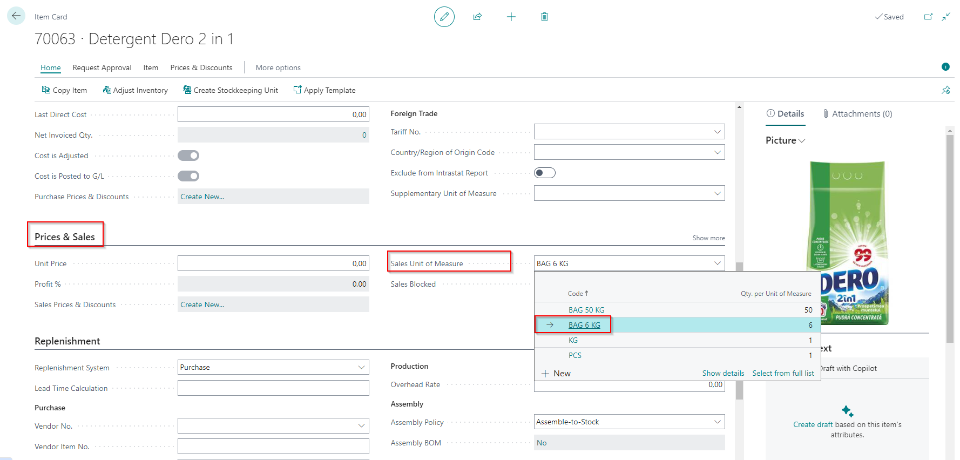Screen dimensions: 960x460
Task: Click Copy Item action
Action: (x=64, y=90)
